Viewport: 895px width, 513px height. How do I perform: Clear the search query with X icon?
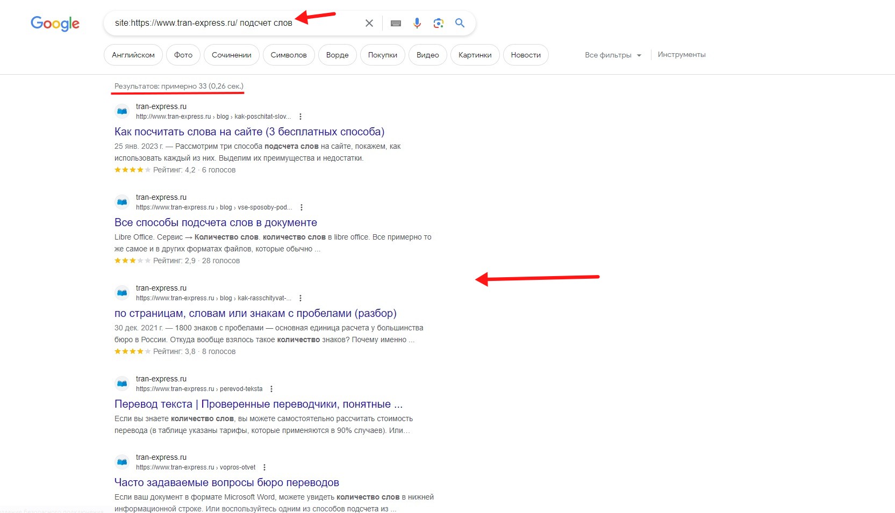click(x=369, y=23)
